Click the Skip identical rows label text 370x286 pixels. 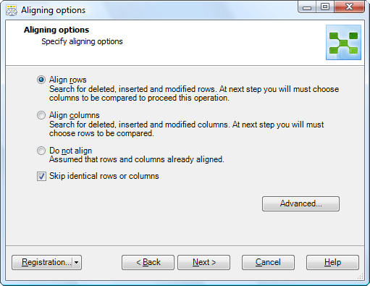coord(104,176)
